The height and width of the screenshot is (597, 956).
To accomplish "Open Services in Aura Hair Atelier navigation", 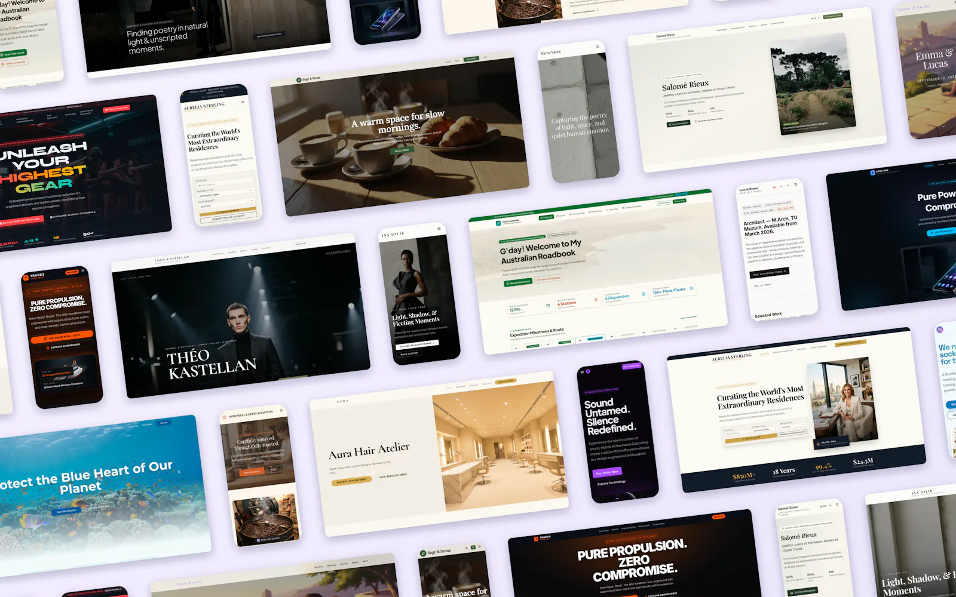I will [x=460, y=387].
